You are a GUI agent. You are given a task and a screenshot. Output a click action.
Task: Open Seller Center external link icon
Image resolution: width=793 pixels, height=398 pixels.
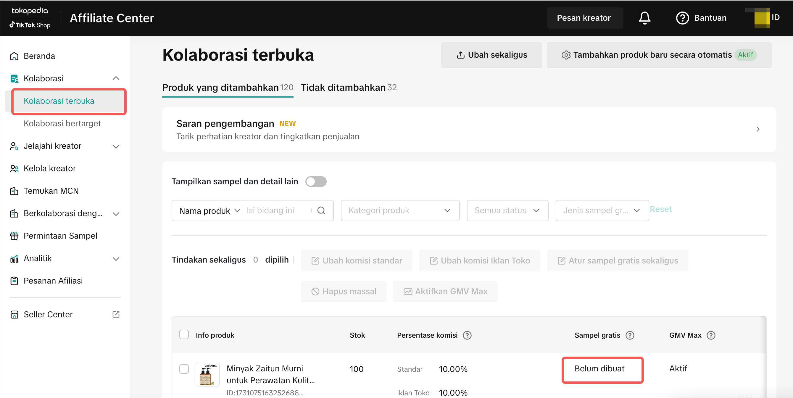(x=116, y=314)
